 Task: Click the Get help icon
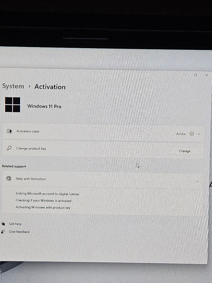pos(3,224)
